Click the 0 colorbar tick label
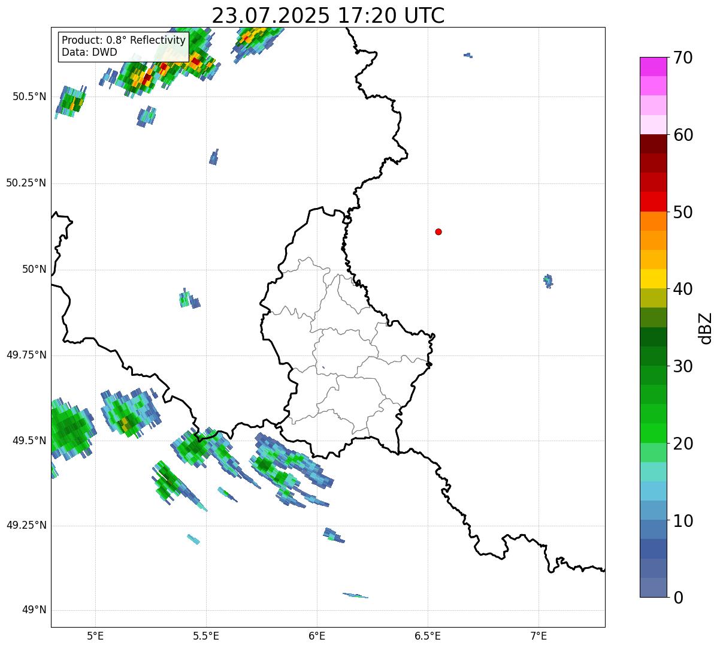Viewport: 720px width, 648px height. click(x=678, y=598)
